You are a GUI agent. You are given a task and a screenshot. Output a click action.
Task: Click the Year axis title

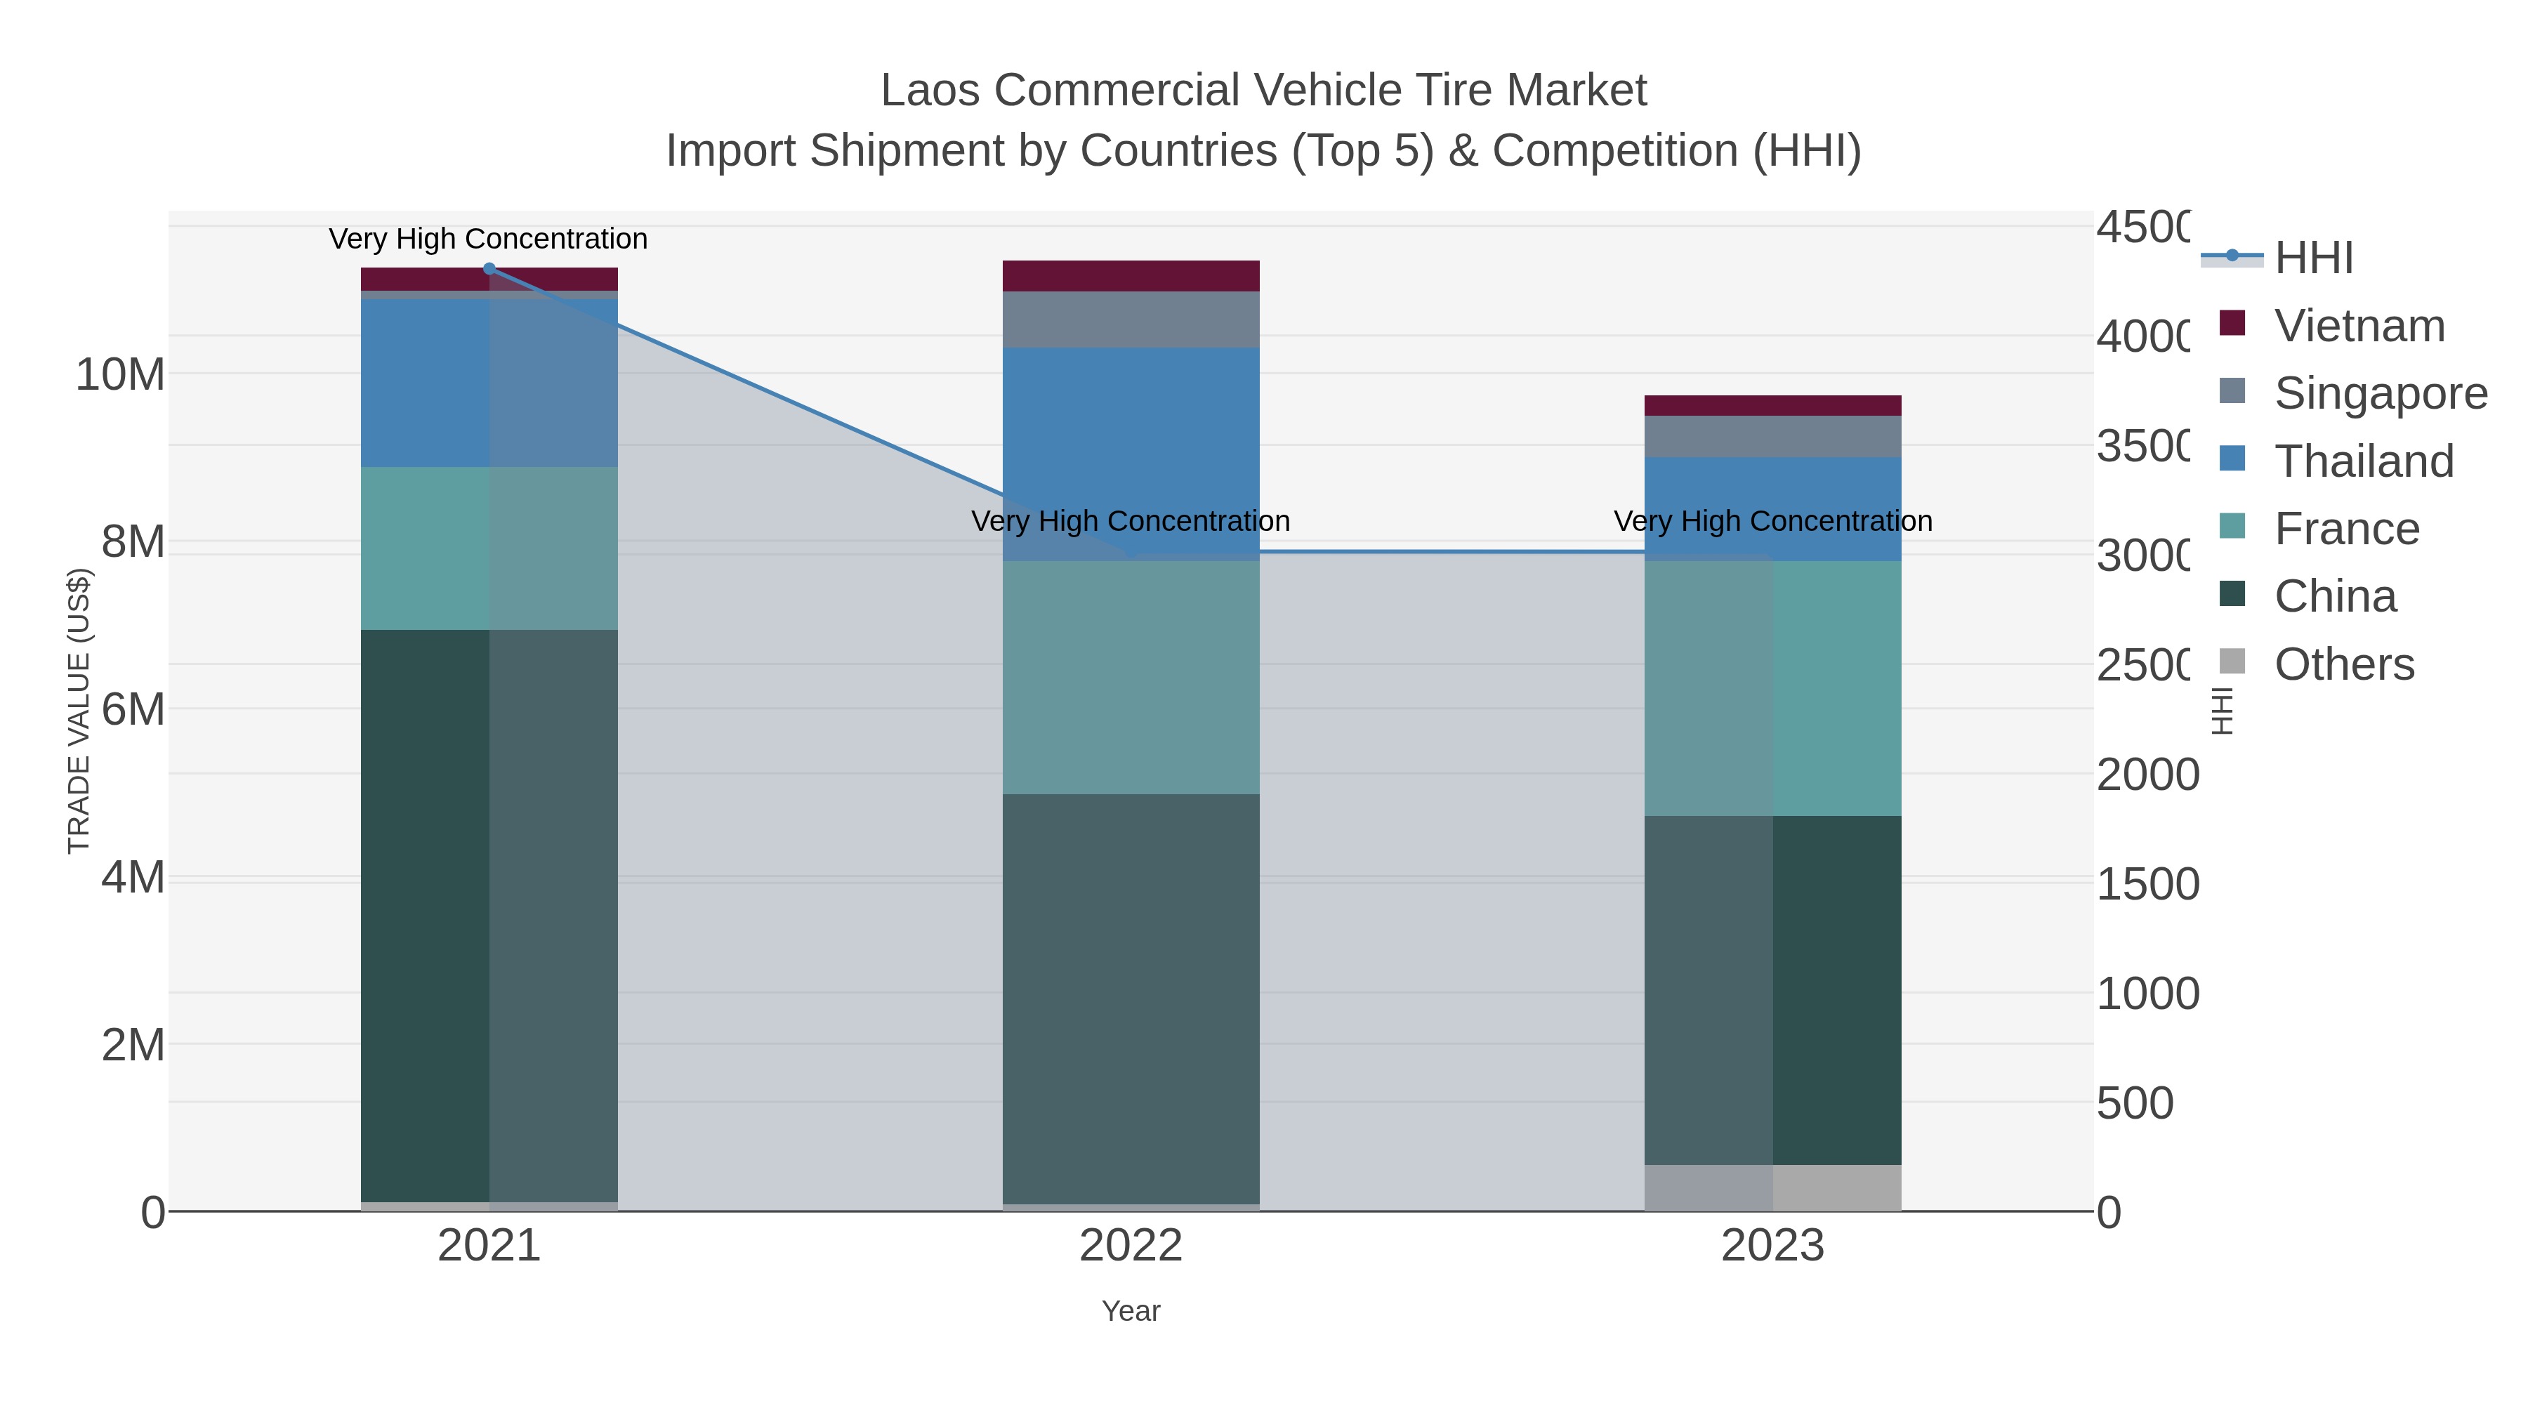pos(1131,1311)
